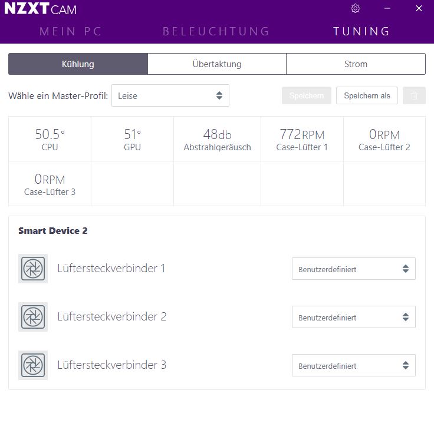Viewport: 434px width, 443px height.
Task: Open the BELEUCHTUNG tab
Action: (x=216, y=31)
